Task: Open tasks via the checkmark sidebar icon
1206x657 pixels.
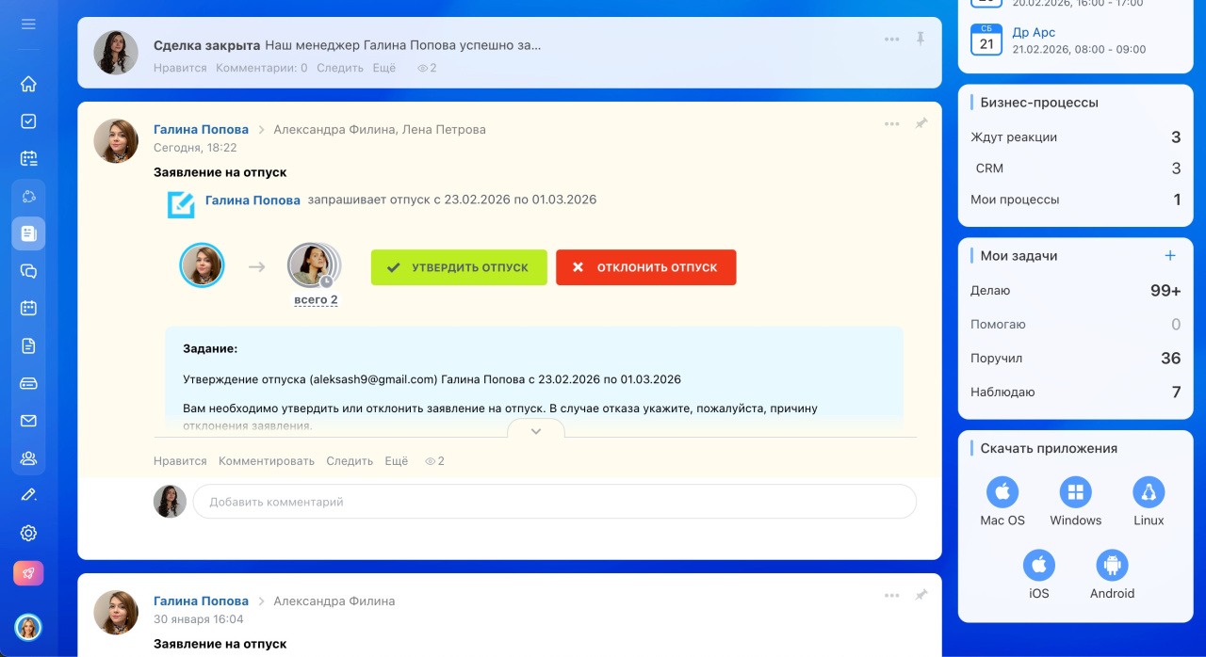Action: point(28,121)
